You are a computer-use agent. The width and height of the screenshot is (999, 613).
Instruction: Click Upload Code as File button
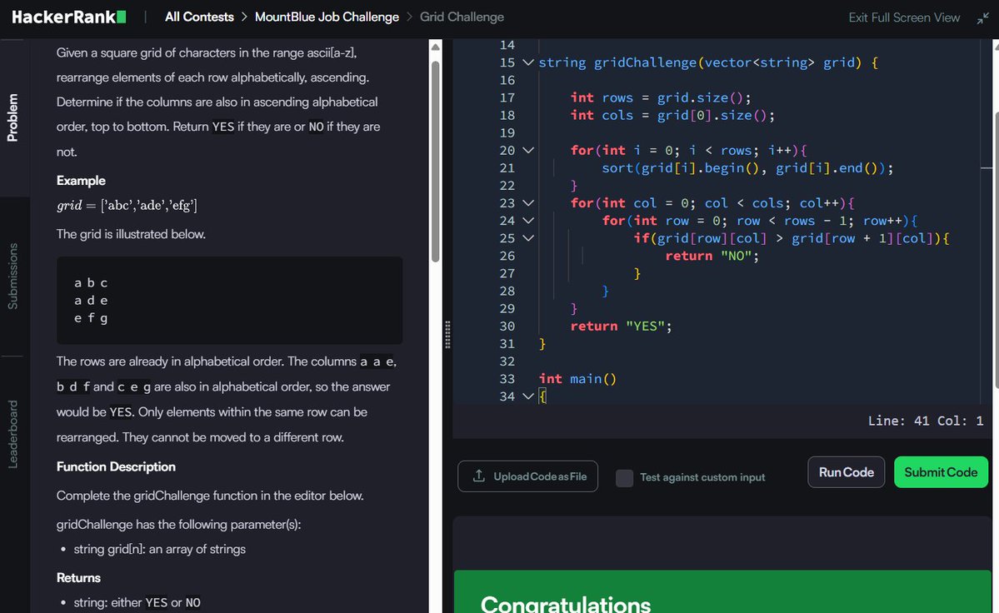pyautogui.click(x=527, y=476)
